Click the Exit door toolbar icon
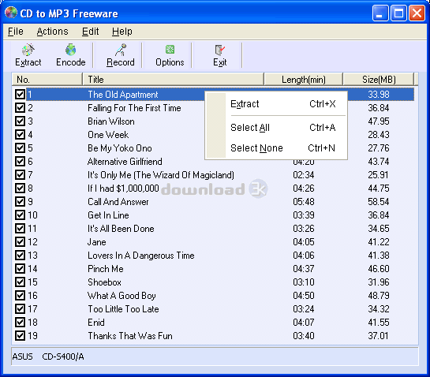This screenshot has width=430, height=377. click(219, 50)
